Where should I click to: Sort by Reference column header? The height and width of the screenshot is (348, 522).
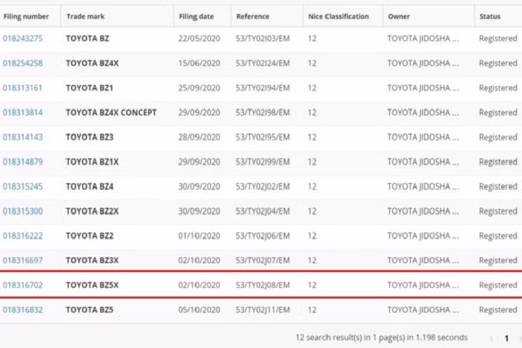pyautogui.click(x=253, y=16)
